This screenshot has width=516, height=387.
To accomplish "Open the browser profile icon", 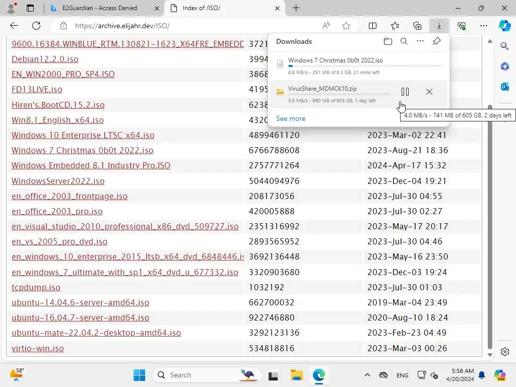I will pos(12,8).
